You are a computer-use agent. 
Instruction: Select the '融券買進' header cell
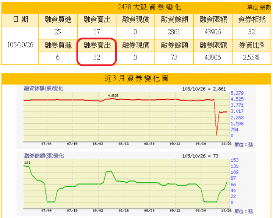coord(58,45)
